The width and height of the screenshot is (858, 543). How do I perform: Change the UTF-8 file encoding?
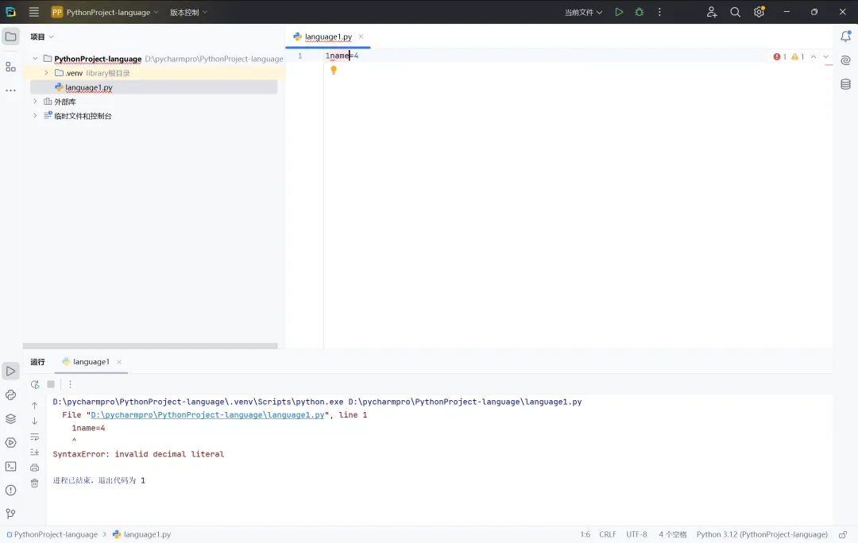(x=636, y=534)
